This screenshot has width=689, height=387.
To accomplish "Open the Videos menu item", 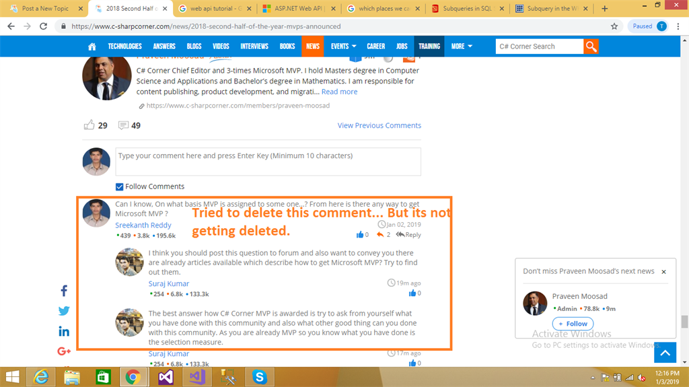I will (221, 46).
